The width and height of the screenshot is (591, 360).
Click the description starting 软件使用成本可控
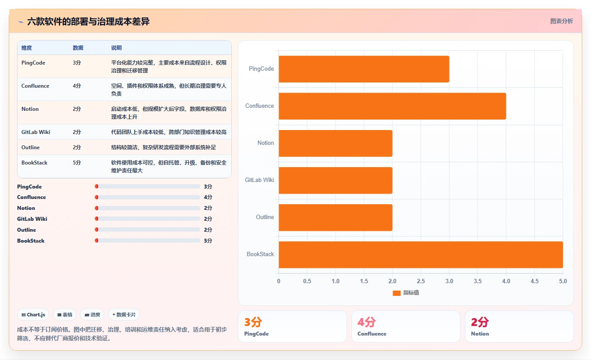pos(169,167)
